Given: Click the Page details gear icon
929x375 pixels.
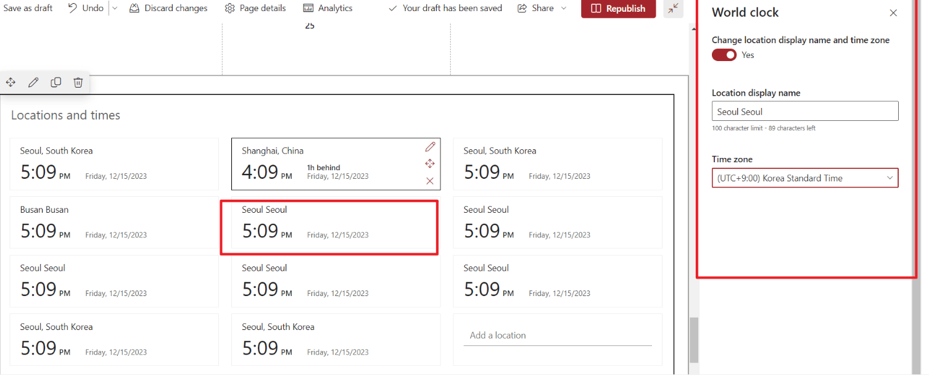Looking at the screenshot, I should click(x=229, y=8).
